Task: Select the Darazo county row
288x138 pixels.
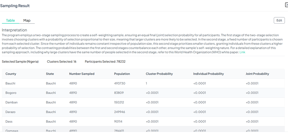Action: pos(11,112)
